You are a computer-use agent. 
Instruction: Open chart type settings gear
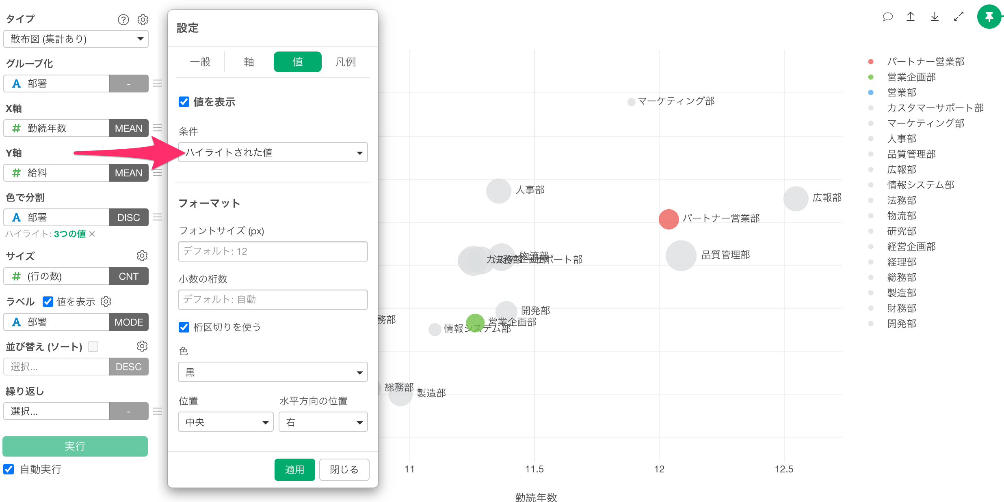[x=143, y=19]
